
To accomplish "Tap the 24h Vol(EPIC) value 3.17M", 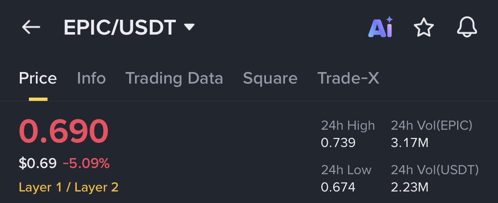I will point(409,143).
